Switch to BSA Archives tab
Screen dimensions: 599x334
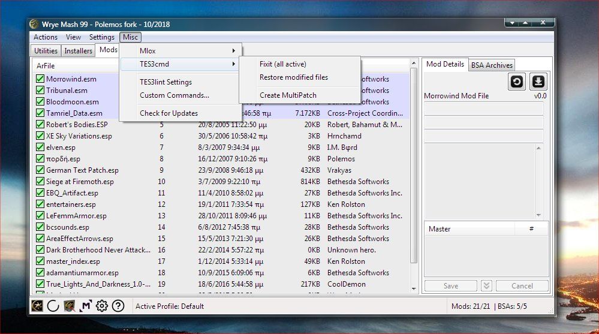coord(492,65)
